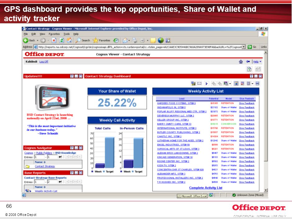Screen dimensions: 292x219
Task: Open the Search magnifier in IE toolbar
Action: [82, 40]
